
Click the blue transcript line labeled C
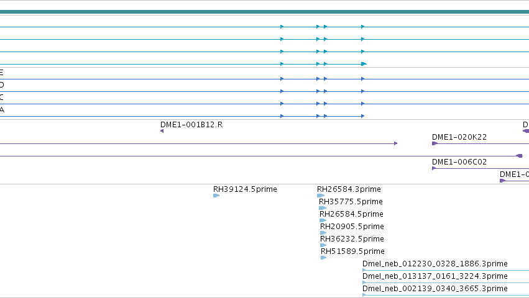pos(265,104)
